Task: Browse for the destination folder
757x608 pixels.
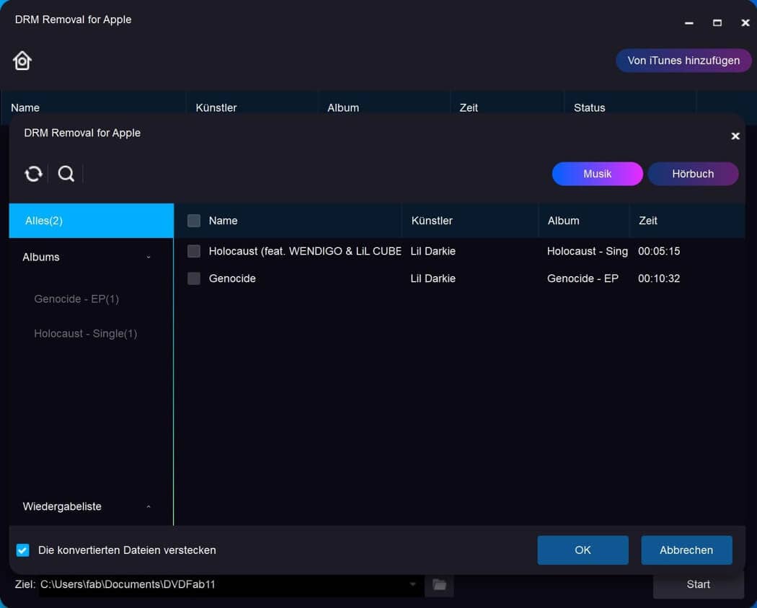Action: point(439,584)
